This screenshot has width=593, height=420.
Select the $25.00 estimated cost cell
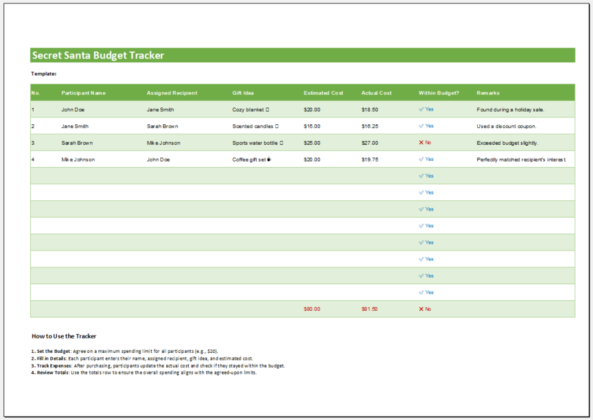312,143
